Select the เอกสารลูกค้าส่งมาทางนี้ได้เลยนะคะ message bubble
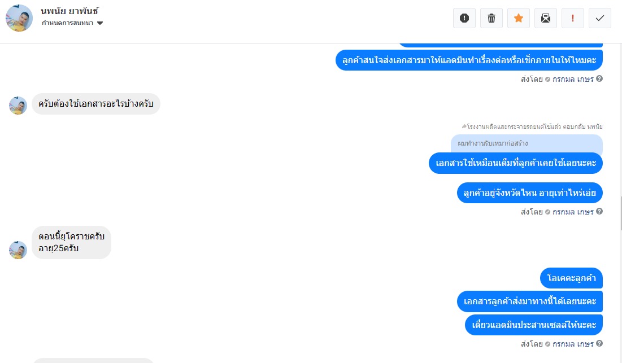The image size is (622, 363). [x=529, y=301]
